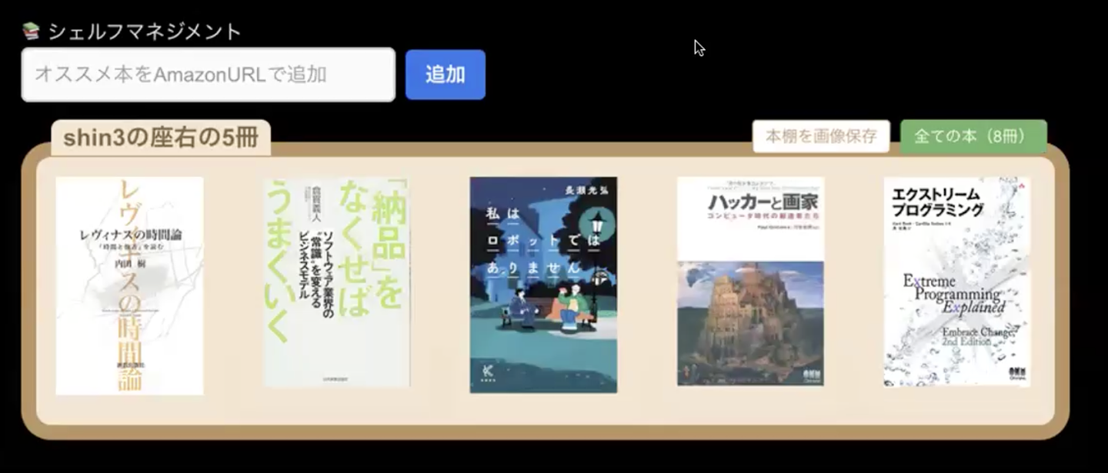Open the エクストリームプログラミング book cover
Image resolution: width=1108 pixels, height=473 pixels.
[x=957, y=281]
